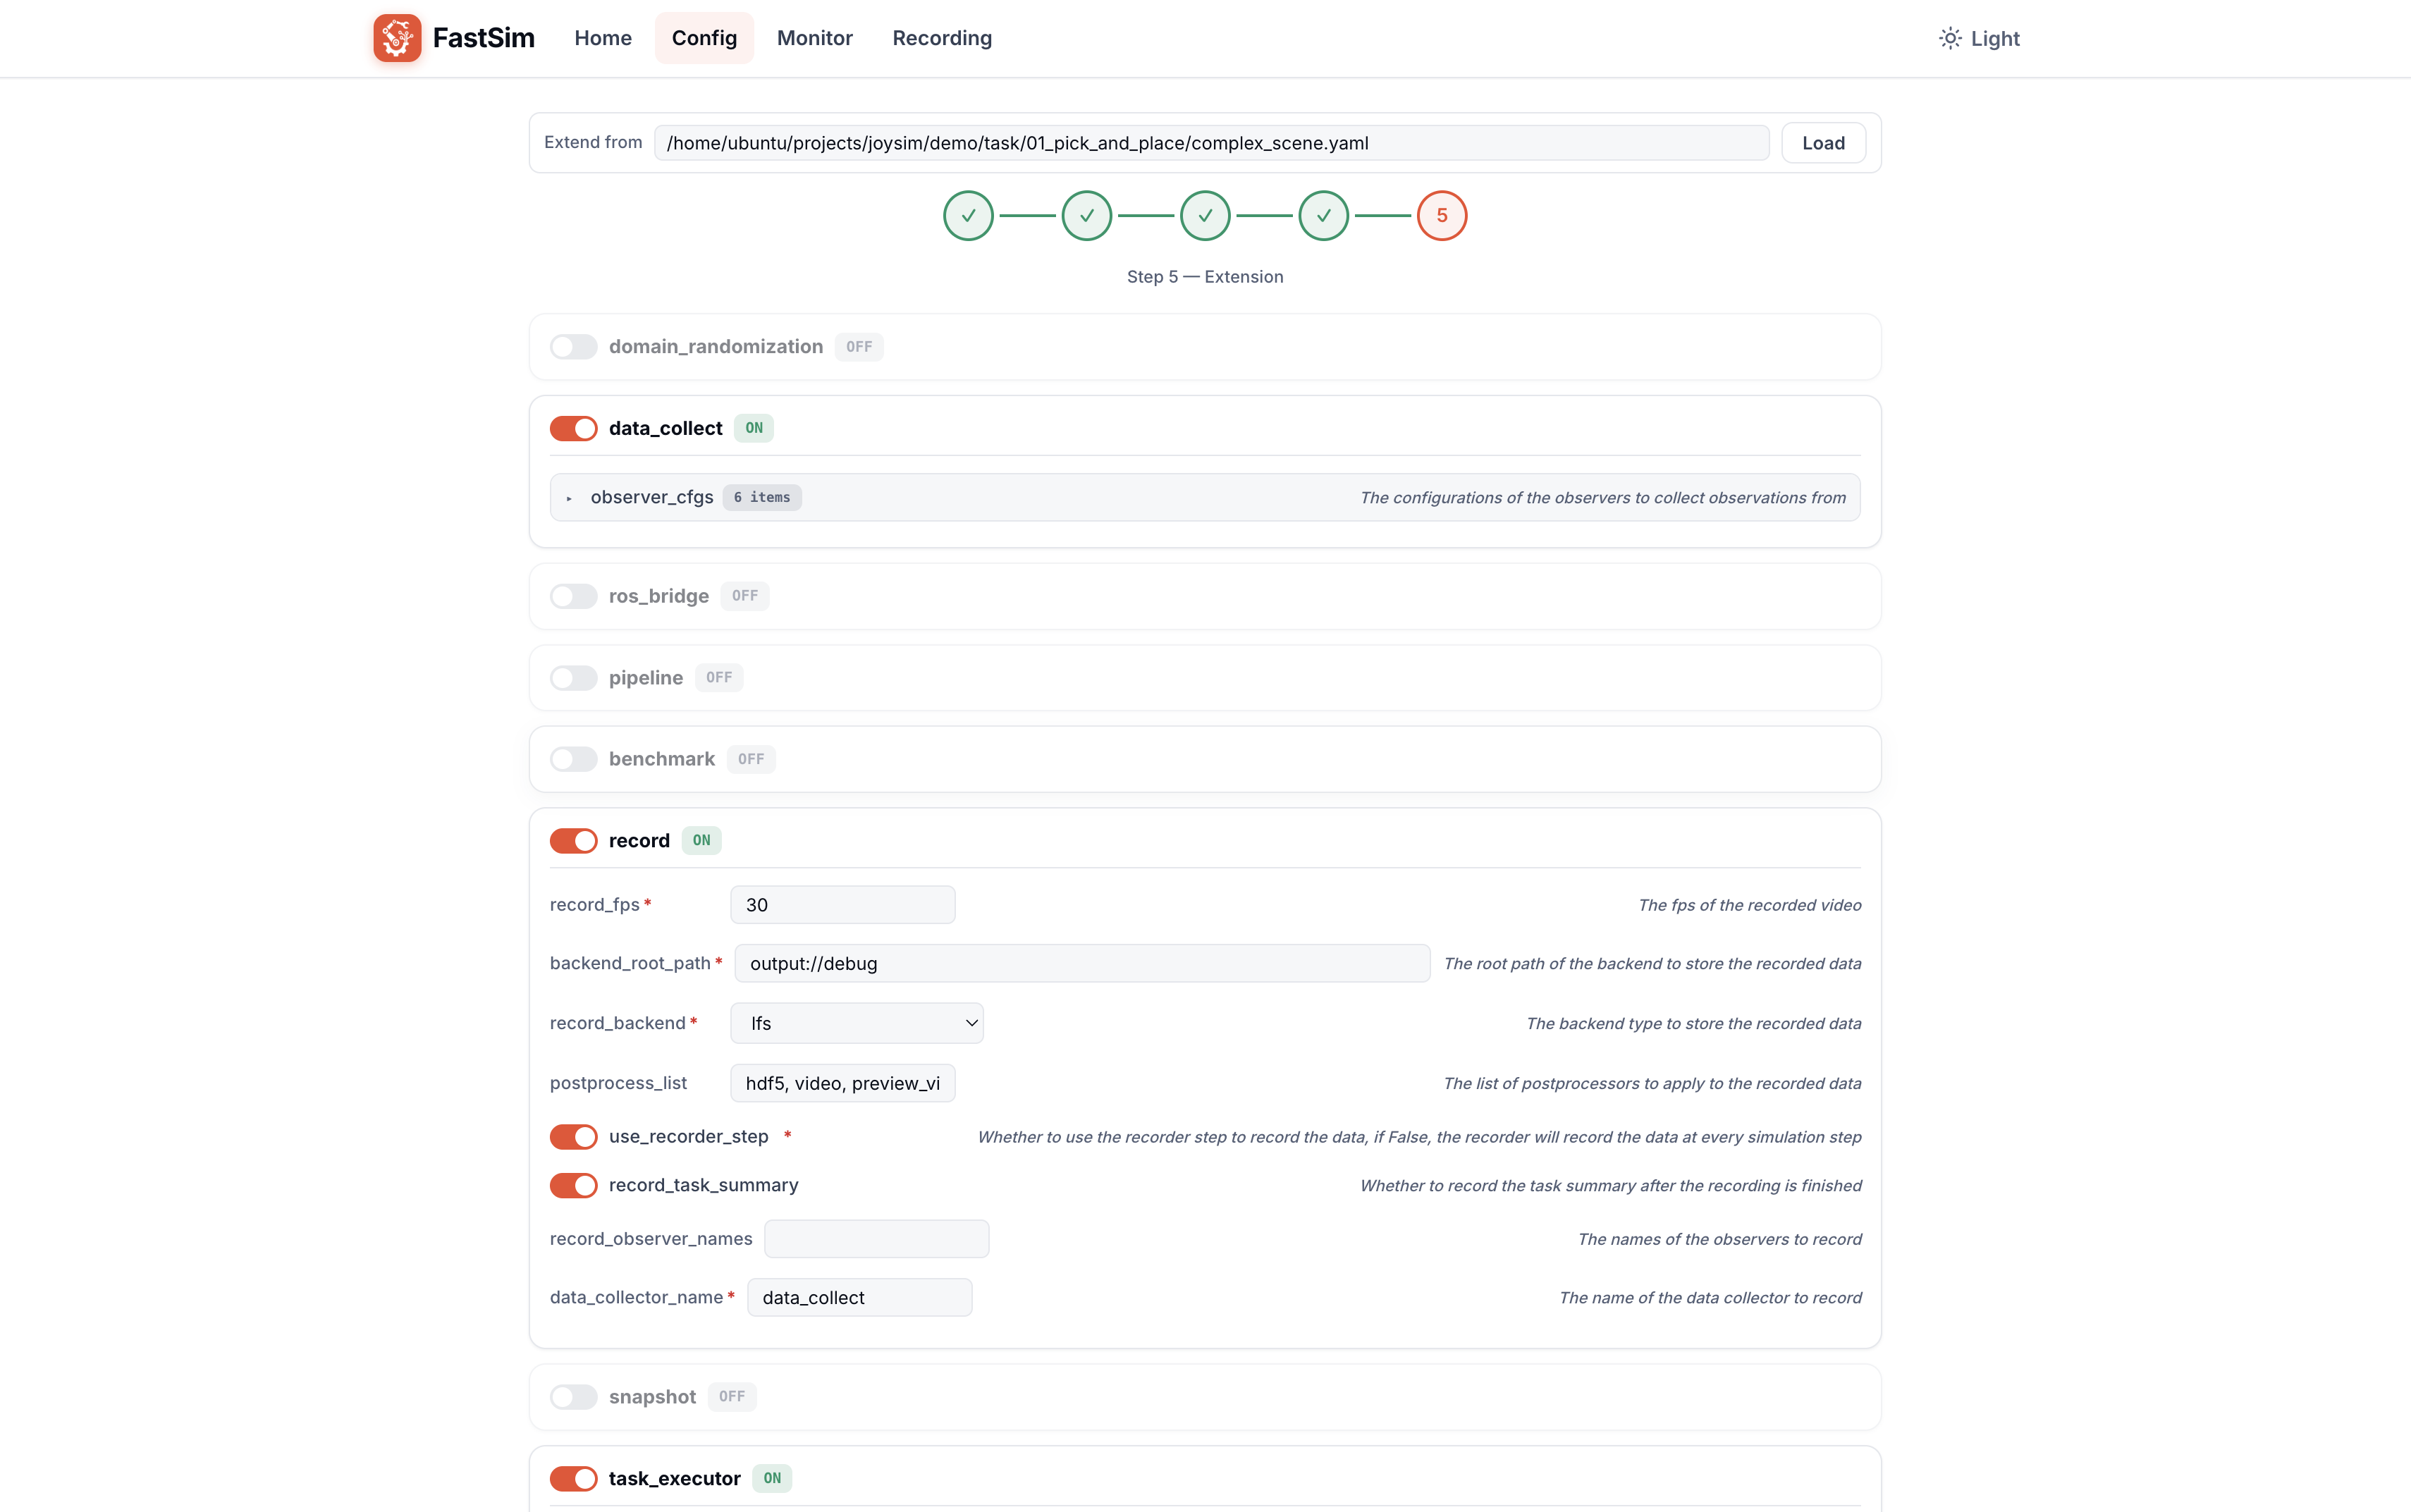This screenshot has width=2411, height=1512.
Task: Click the 'Extend from' label
Action: tap(593, 142)
